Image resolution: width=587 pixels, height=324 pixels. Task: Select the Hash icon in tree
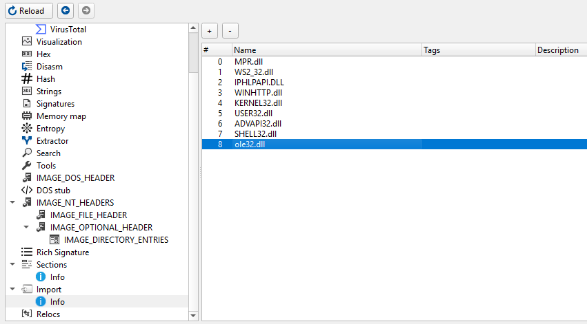[x=27, y=79]
